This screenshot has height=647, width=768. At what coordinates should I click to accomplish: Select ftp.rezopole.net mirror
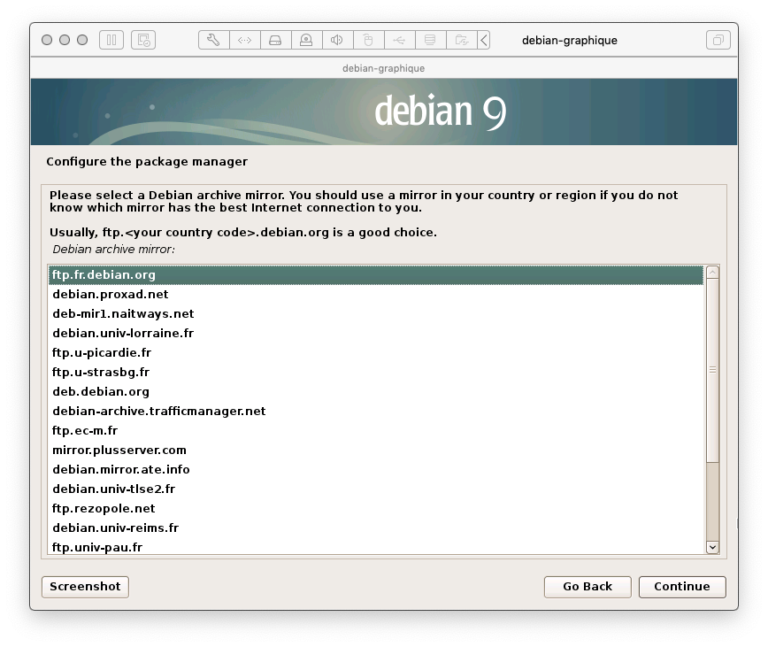[376, 509]
